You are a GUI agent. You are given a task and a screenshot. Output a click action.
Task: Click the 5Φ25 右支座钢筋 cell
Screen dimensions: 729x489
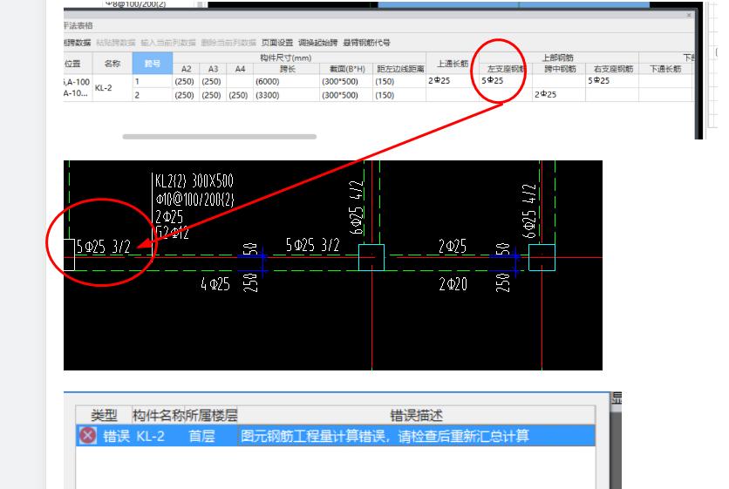tap(613, 81)
